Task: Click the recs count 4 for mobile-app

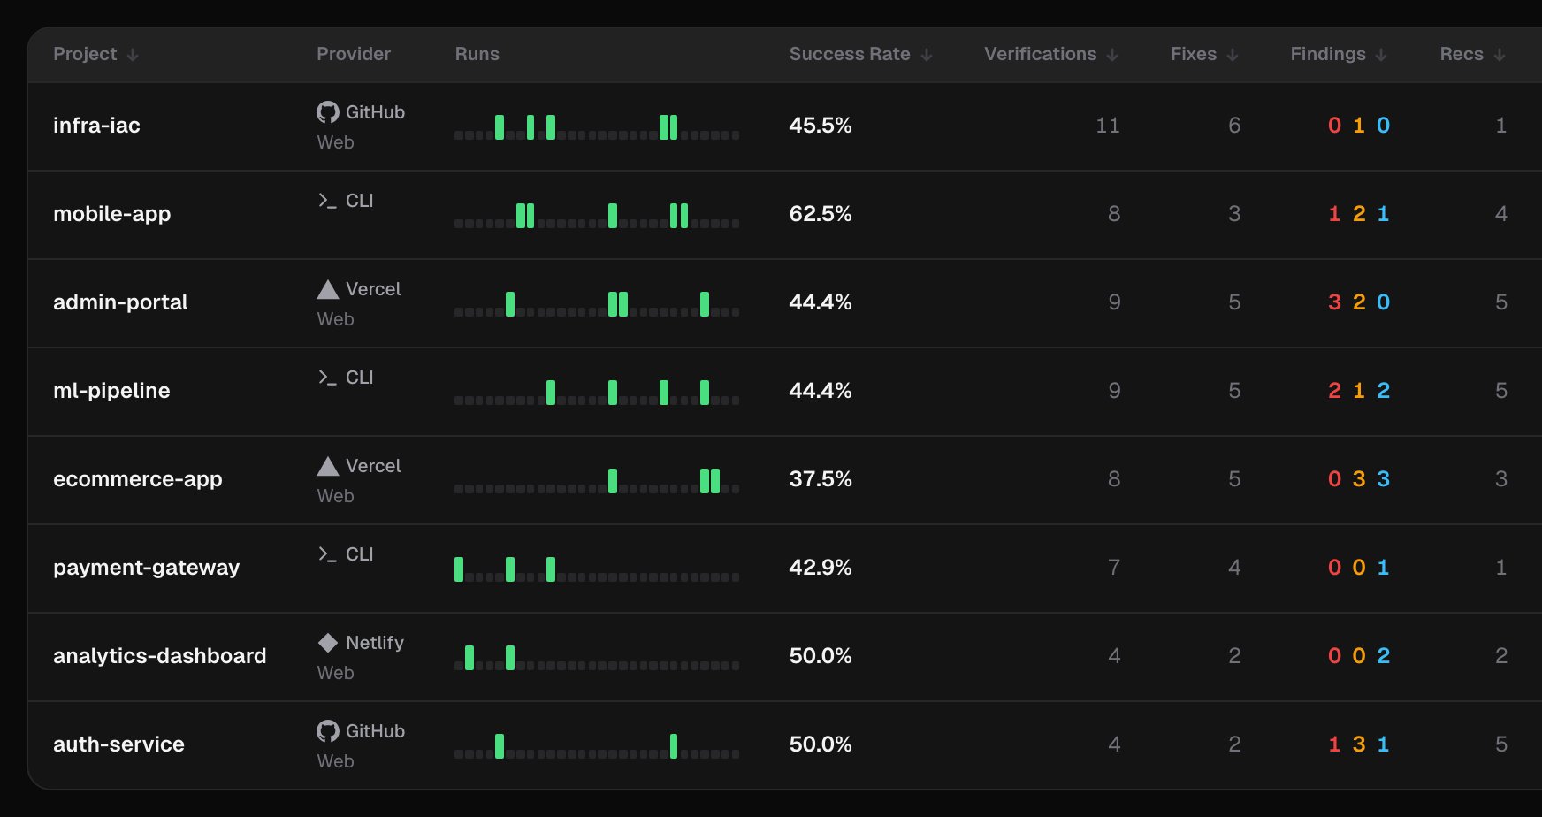Action: click(x=1501, y=214)
